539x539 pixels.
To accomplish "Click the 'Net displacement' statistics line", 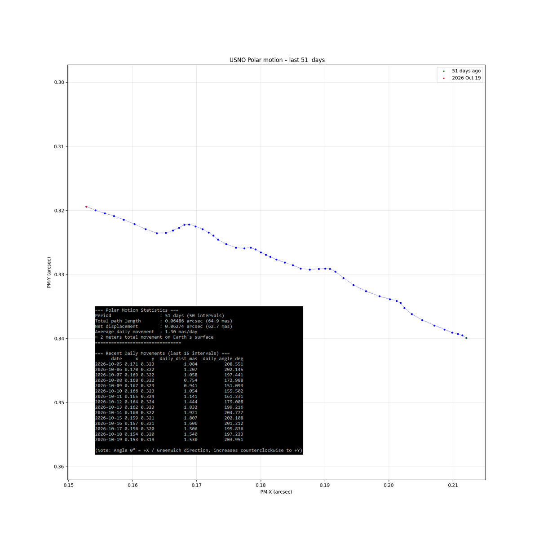I will coord(163,326).
